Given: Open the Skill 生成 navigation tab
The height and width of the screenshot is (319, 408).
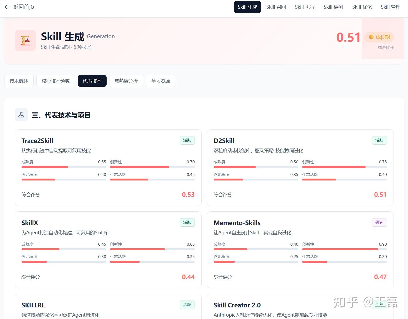Looking at the screenshot, I should point(247,7).
